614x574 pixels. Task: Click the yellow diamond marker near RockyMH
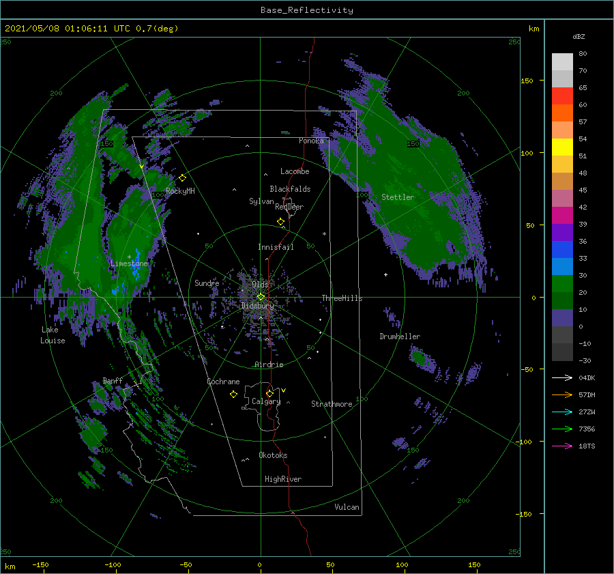click(x=182, y=178)
